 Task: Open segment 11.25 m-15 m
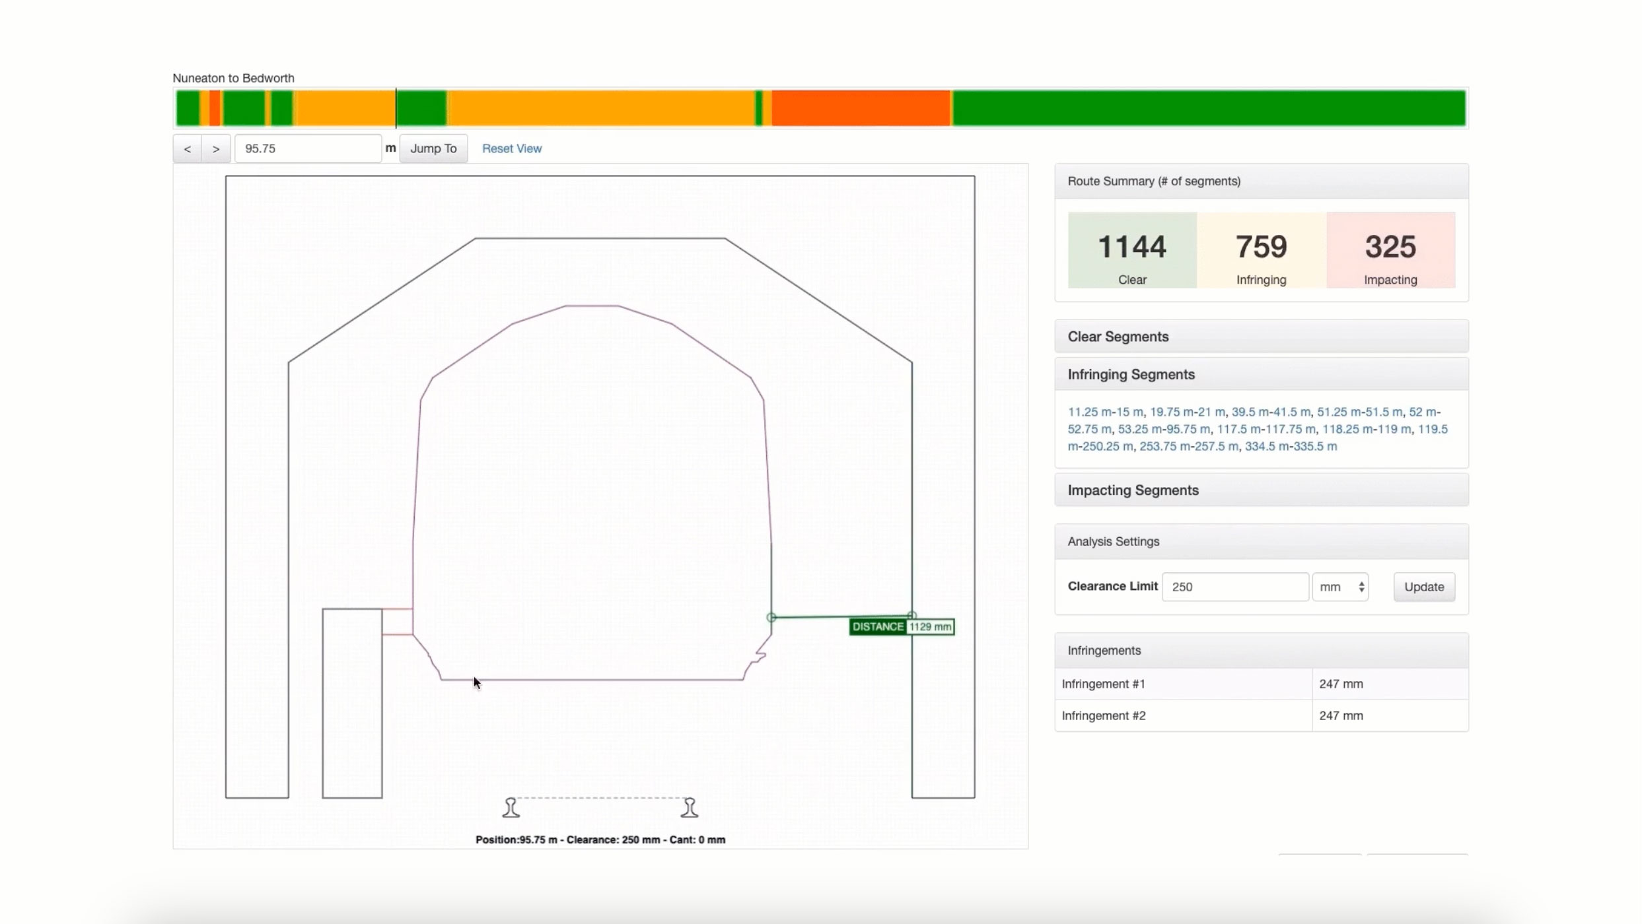tap(1104, 411)
